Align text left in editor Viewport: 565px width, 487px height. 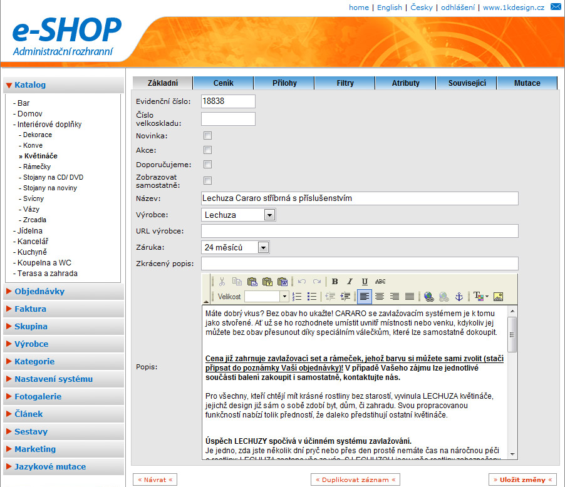point(365,297)
